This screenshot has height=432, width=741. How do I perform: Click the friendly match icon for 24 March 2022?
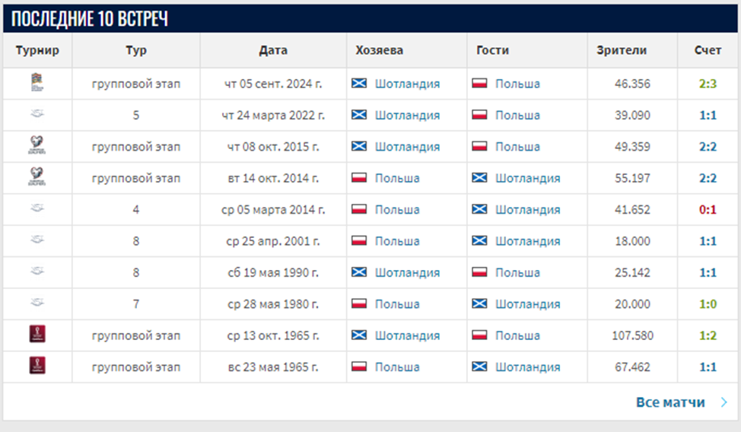point(37,115)
